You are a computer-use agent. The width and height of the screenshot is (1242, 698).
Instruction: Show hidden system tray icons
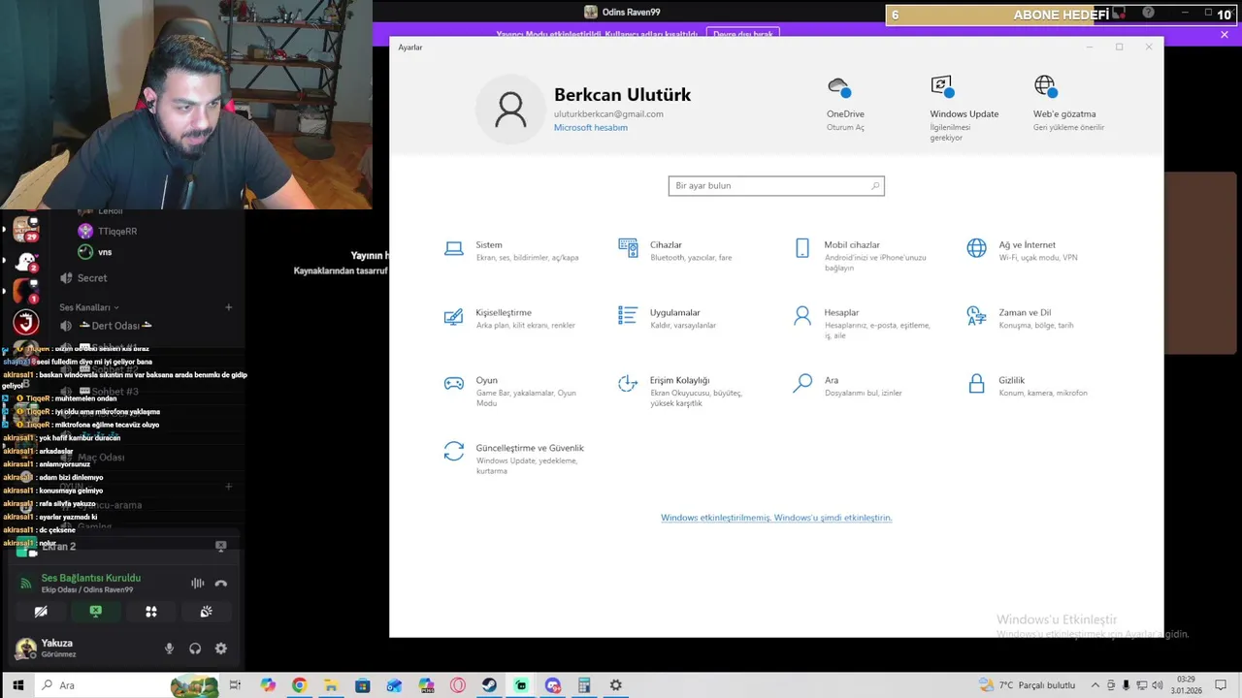click(x=1095, y=685)
